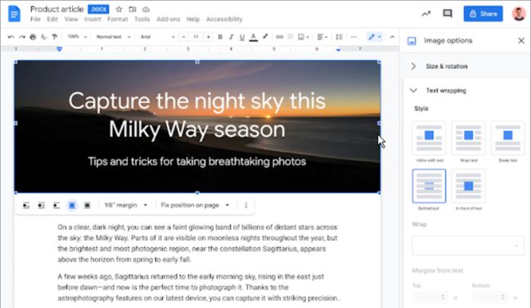Change the zoom level dropdown

pyautogui.click(x=77, y=37)
